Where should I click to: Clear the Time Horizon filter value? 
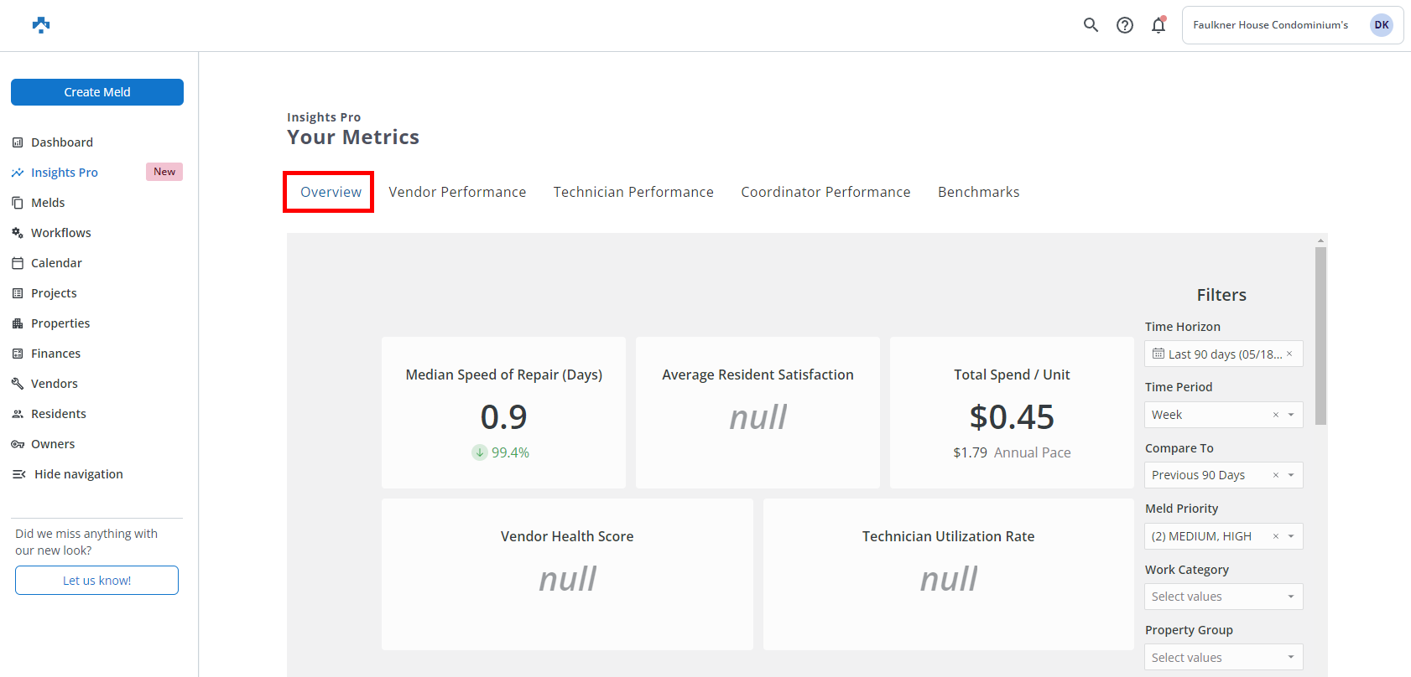(1289, 354)
